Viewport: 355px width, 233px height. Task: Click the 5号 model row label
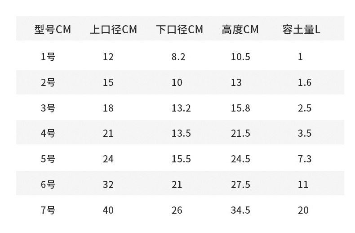(x=48, y=159)
